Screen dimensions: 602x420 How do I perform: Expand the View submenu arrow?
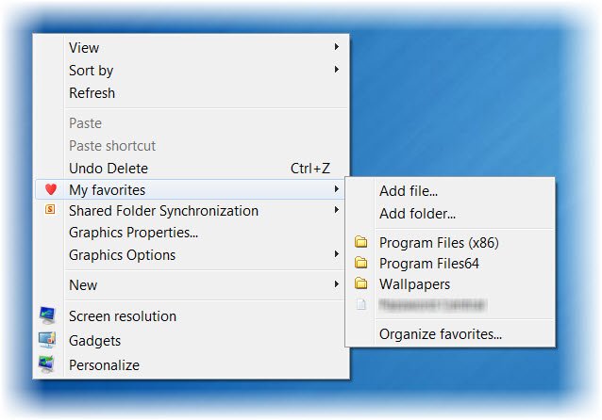pos(337,47)
